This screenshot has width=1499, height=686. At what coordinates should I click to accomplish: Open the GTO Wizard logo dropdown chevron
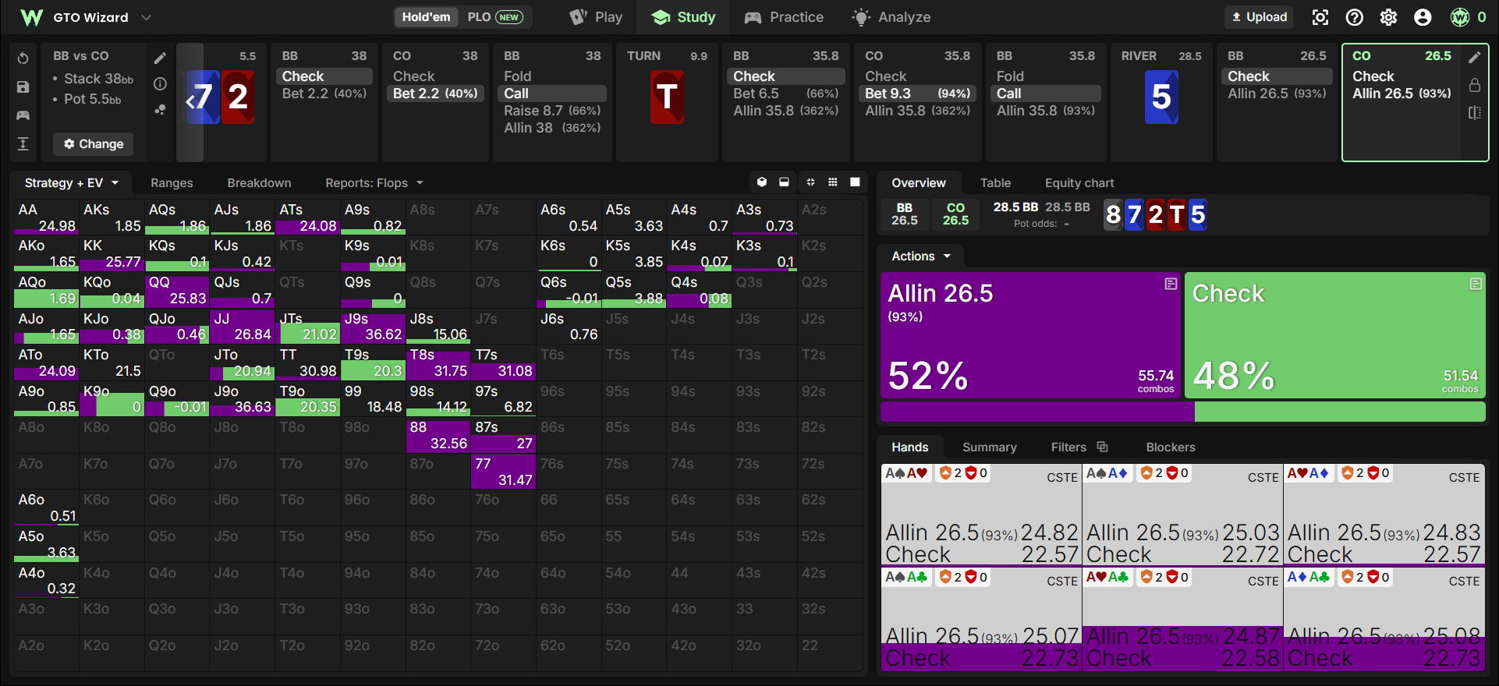pos(146,17)
